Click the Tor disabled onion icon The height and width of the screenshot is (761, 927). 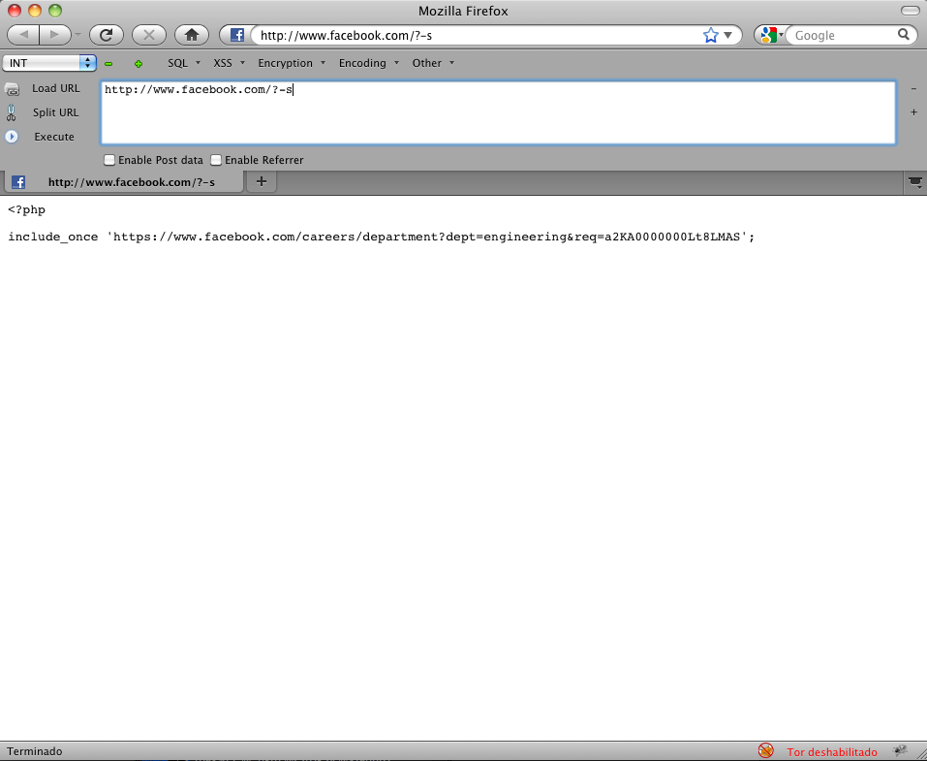click(765, 751)
